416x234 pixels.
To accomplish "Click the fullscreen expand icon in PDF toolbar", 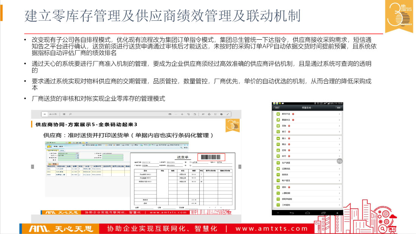I will click(x=227, y=114).
